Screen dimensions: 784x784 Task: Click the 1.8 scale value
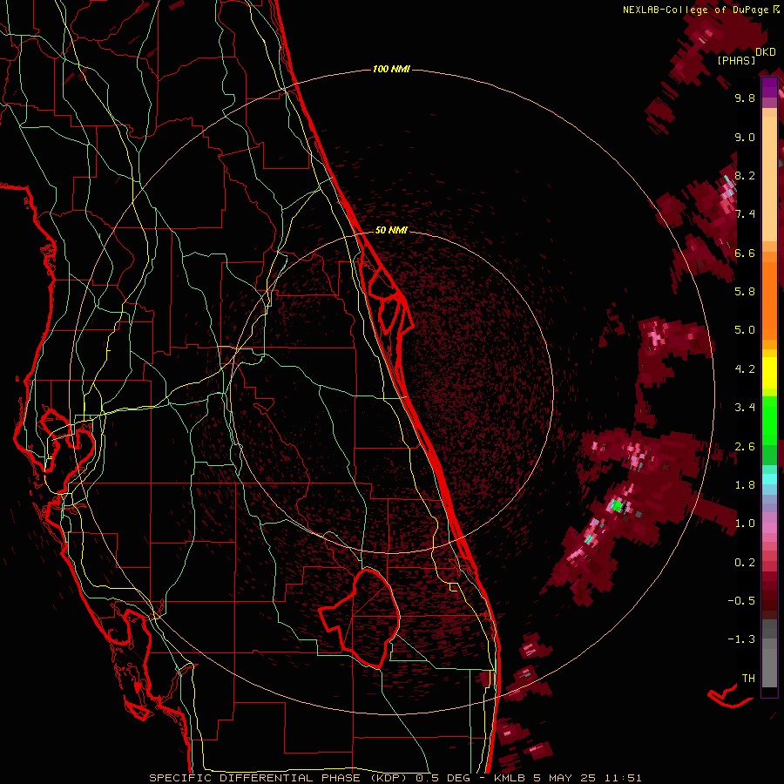point(745,485)
